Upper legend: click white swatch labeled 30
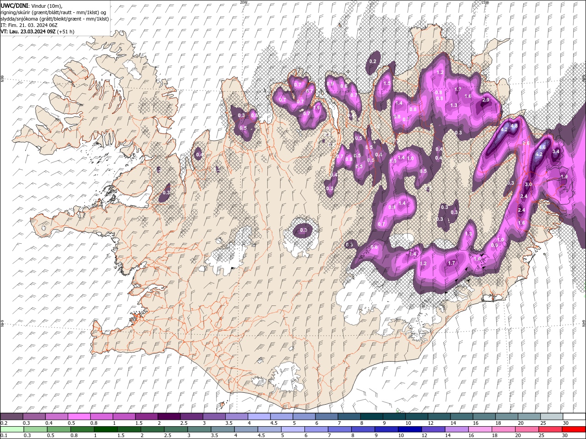 pyautogui.click(x=574, y=417)
